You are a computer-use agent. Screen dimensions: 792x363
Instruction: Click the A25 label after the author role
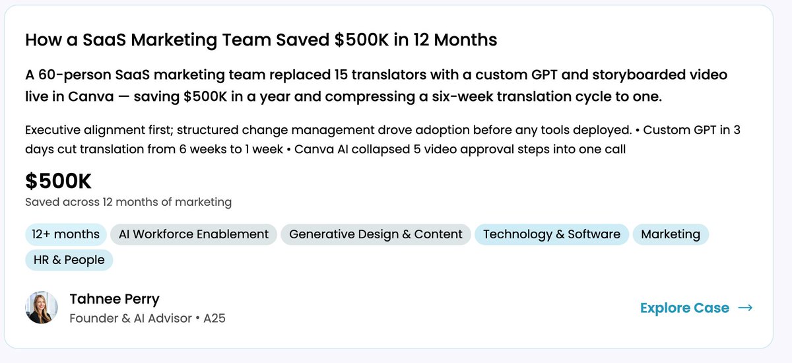(215, 318)
